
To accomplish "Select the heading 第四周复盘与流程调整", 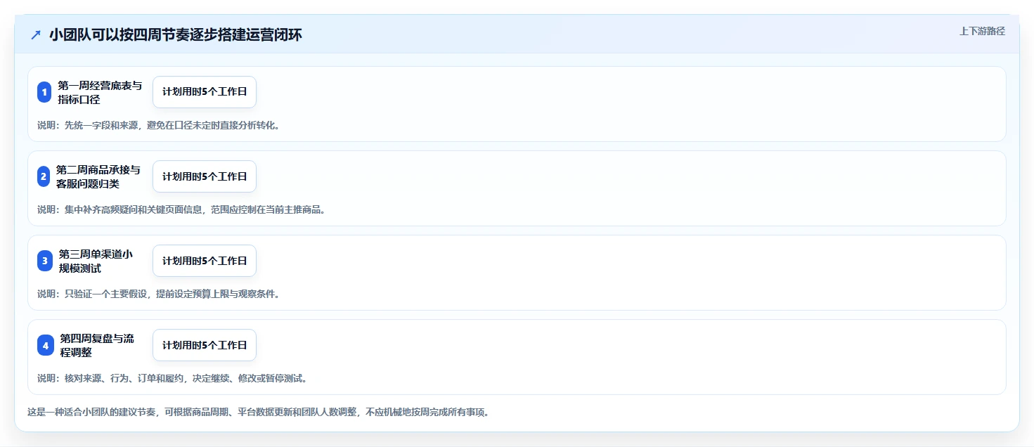I will pyautogui.click(x=97, y=345).
